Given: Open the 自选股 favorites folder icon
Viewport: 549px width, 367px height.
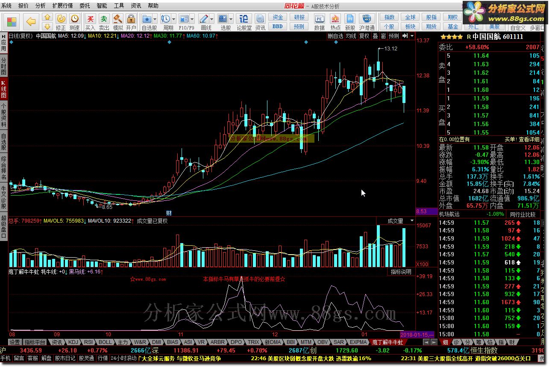Looking at the screenshot, I should coord(147,18).
